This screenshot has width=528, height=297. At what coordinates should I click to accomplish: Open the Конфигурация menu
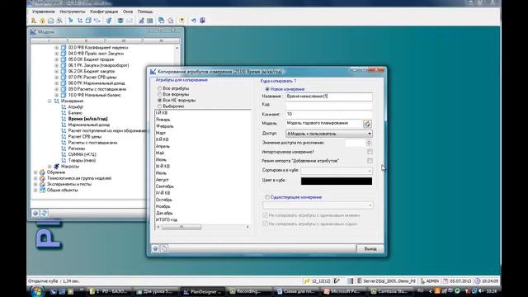tap(104, 12)
